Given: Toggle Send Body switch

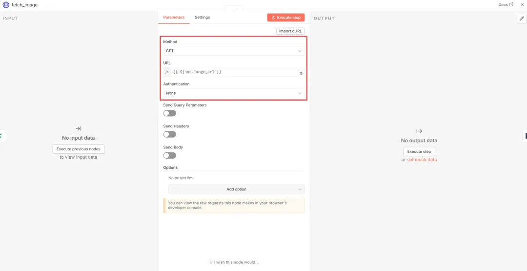Looking at the screenshot, I should pyautogui.click(x=170, y=156).
